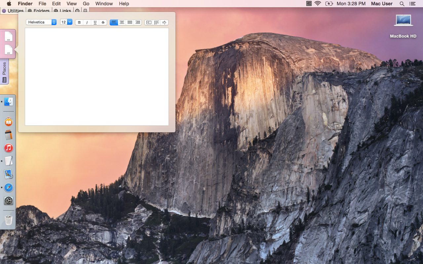Open Spotlight search magnifier
This screenshot has height=264, width=423.
pos(402,4)
